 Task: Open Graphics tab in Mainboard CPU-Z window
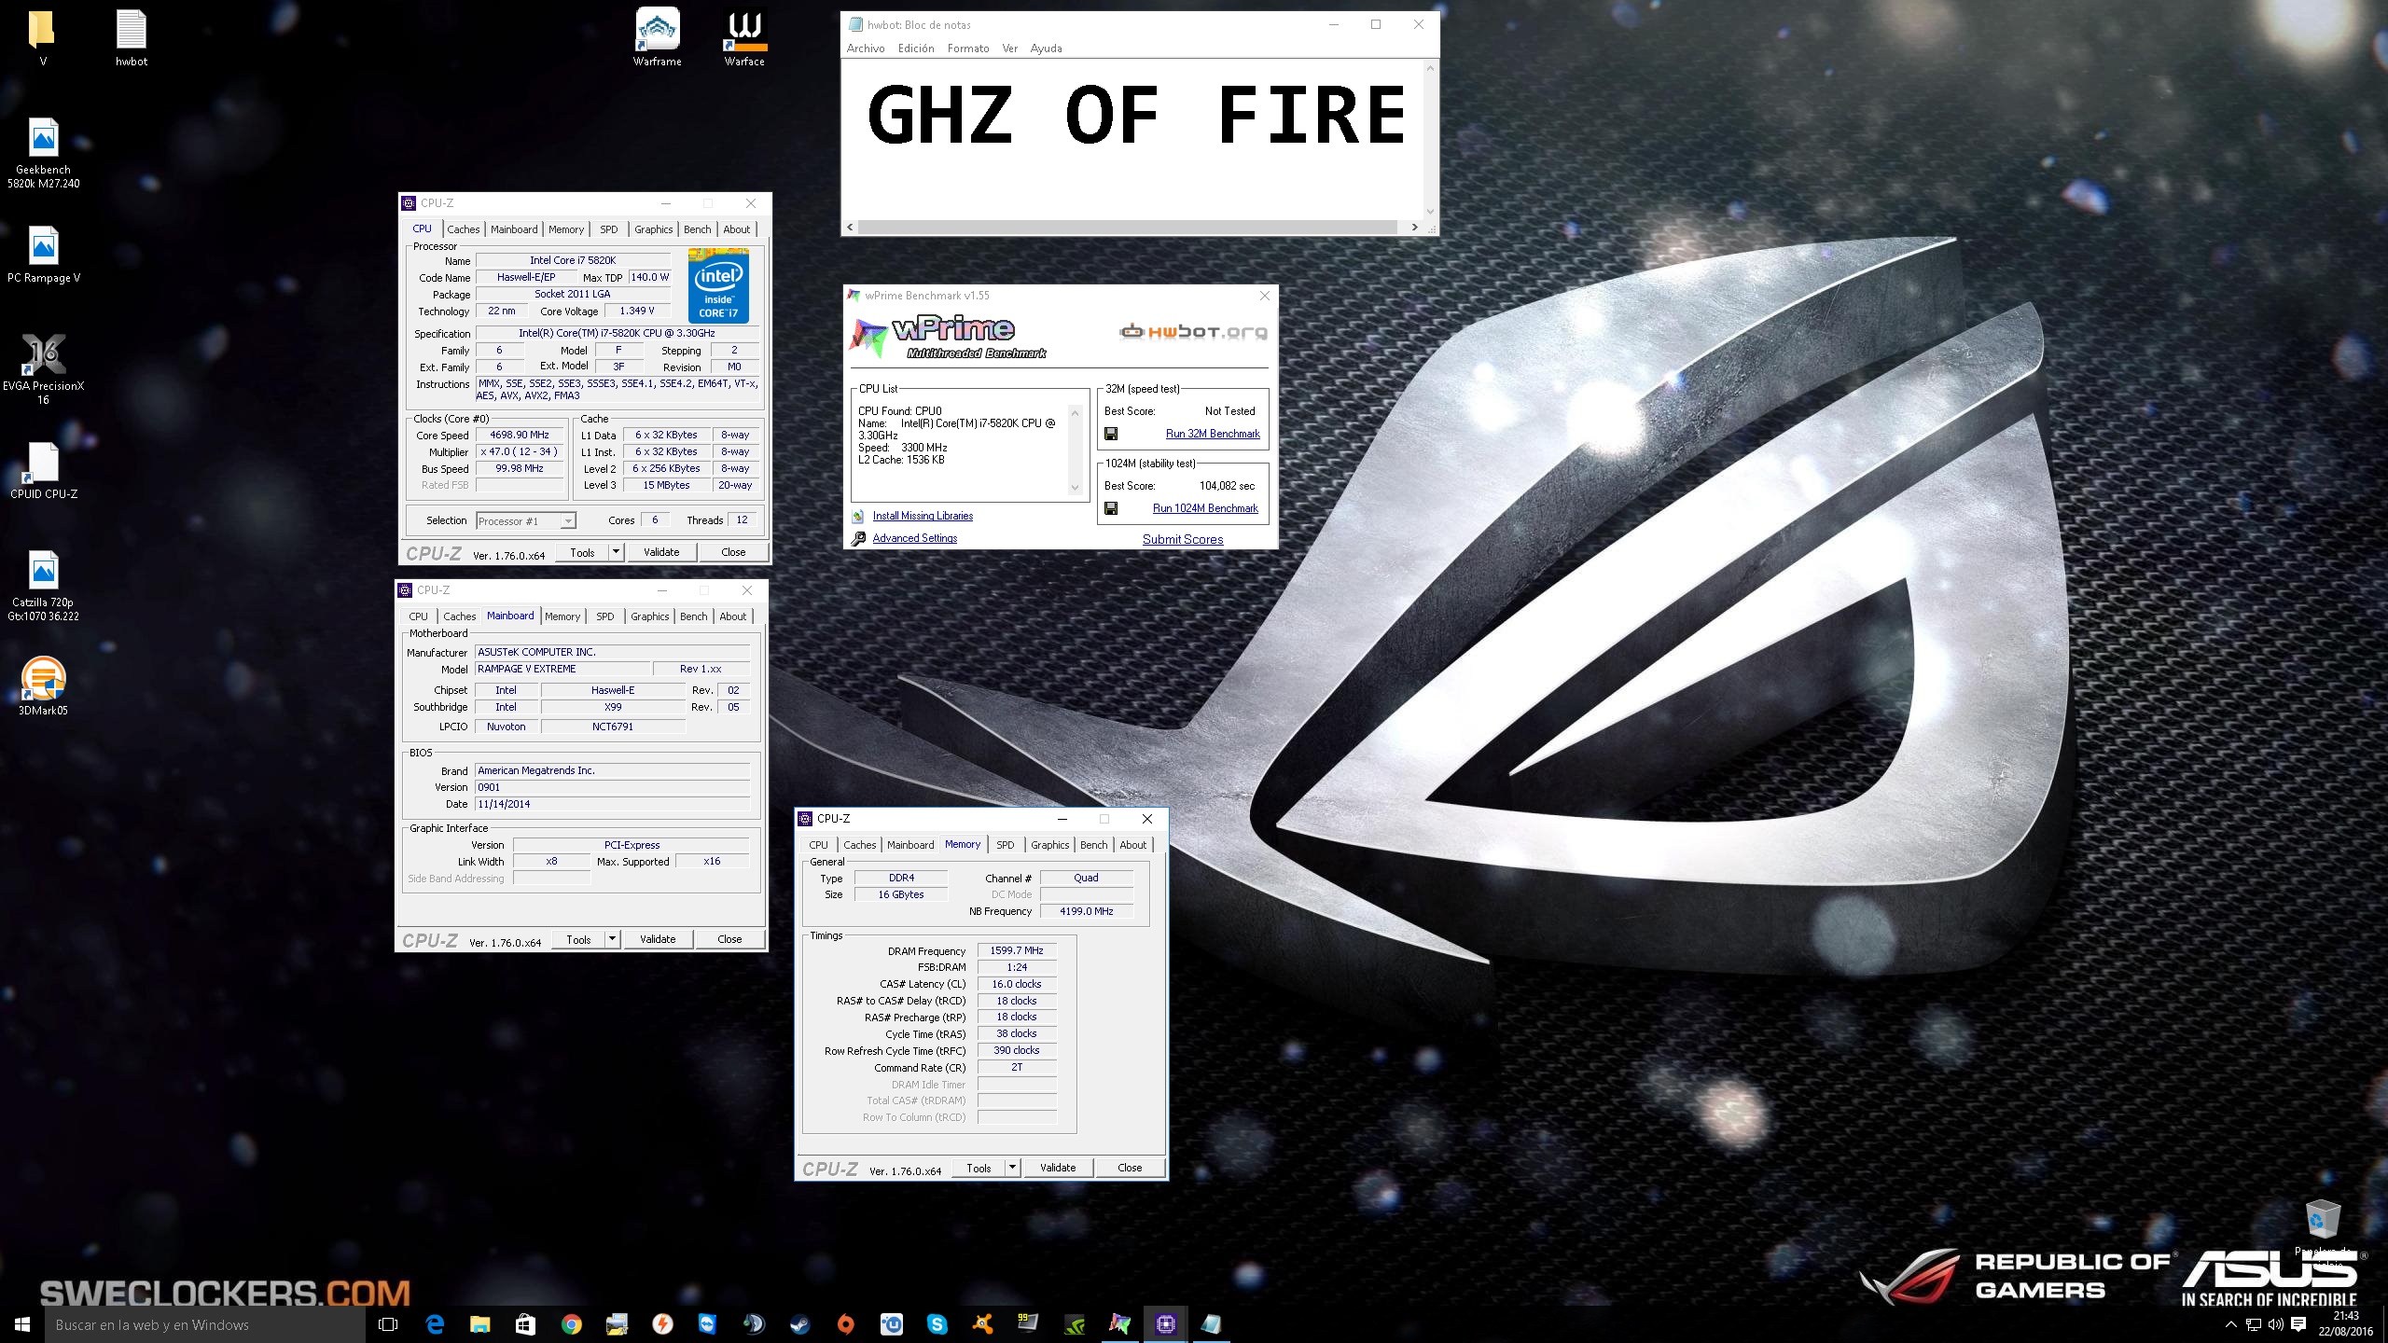tap(649, 616)
